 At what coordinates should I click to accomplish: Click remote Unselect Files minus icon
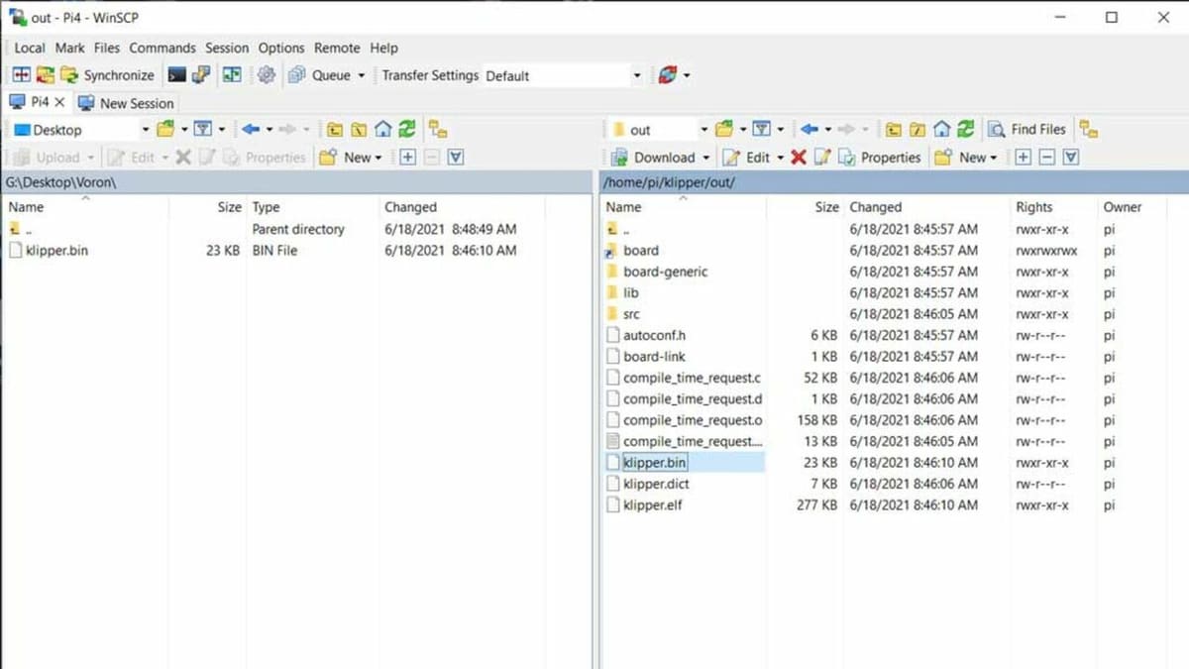1047,157
